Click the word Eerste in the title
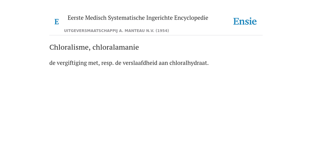The height and width of the screenshot is (156, 312). (76, 18)
